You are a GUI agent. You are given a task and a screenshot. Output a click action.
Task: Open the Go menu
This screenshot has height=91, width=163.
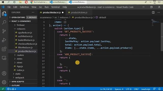coord(40,7)
